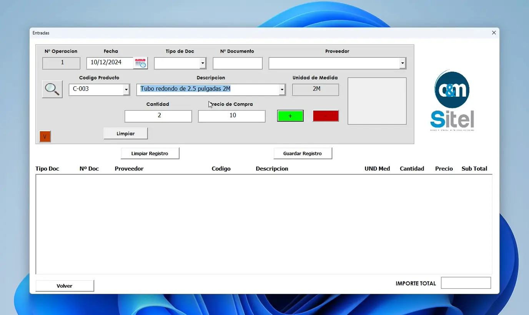This screenshot has width=529, height=315.
Task: Click the Volver button
Action: point(65,286)
